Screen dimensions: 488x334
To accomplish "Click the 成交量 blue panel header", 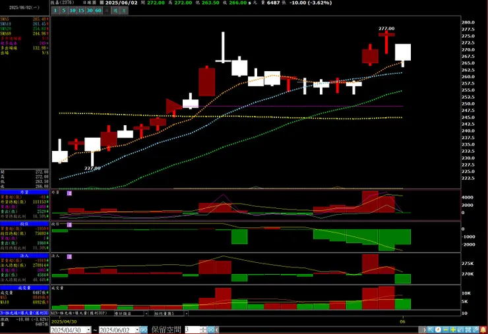I will coord(24,288).
